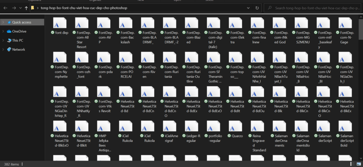Click 'Reina Engraved Standard' file name

pos(259,143)
